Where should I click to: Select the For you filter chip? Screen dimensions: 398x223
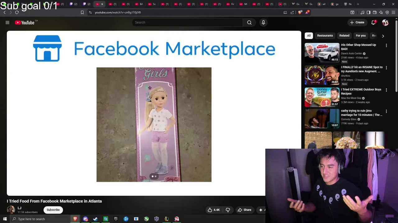tap(361, 36)
